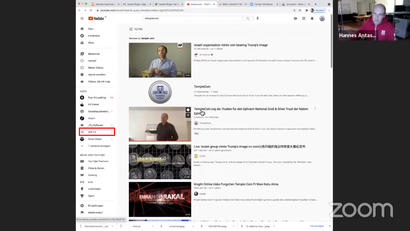Click the browser forward arrow
Viewport: 410px width, 231px height.
coord(85,10)
